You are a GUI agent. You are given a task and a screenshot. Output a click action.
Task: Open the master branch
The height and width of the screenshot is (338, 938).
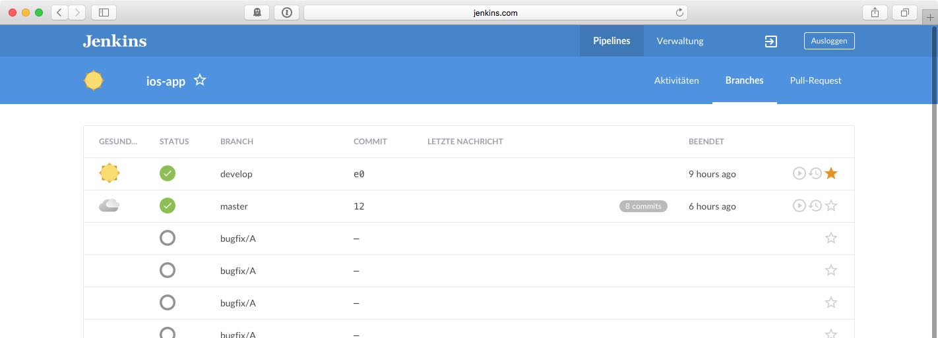(234, 206)
